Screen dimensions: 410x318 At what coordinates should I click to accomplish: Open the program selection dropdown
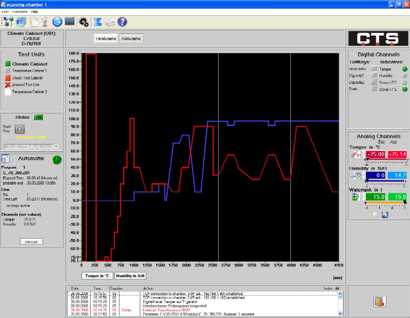coord(32,147)
